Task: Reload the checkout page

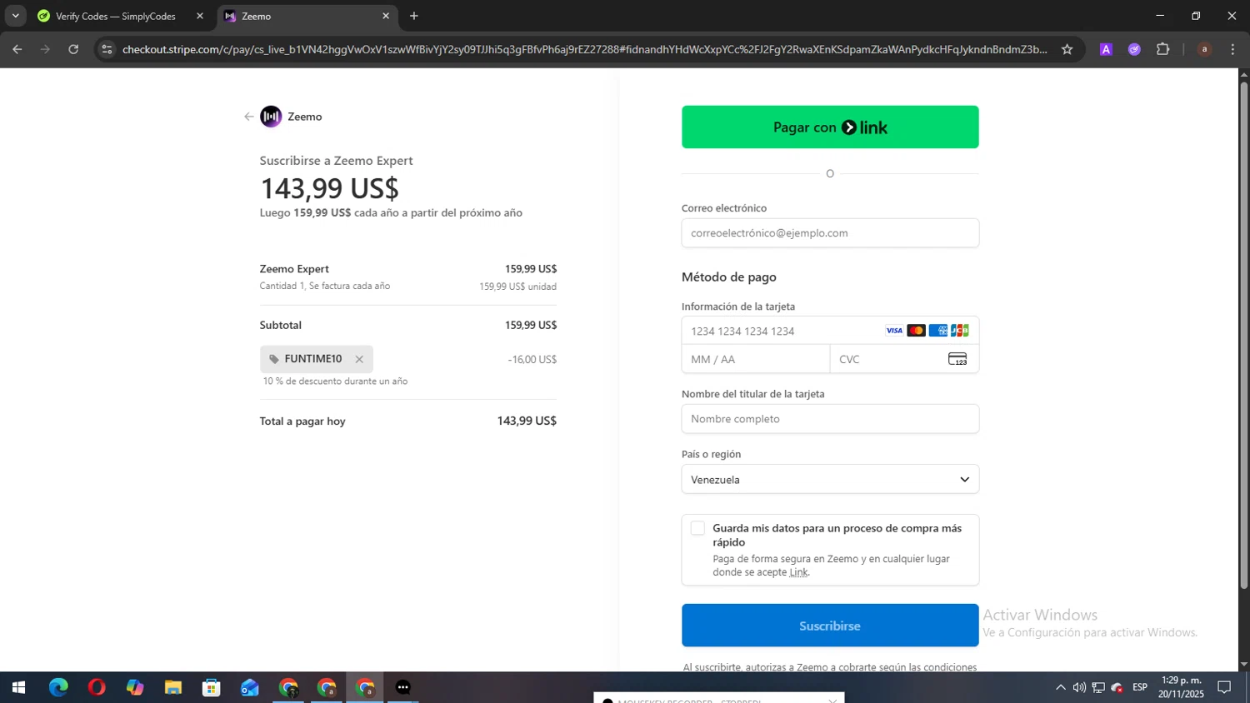Action: [x=73, y=49]
